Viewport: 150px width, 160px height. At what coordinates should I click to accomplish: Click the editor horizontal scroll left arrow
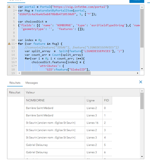pos(19,73)
